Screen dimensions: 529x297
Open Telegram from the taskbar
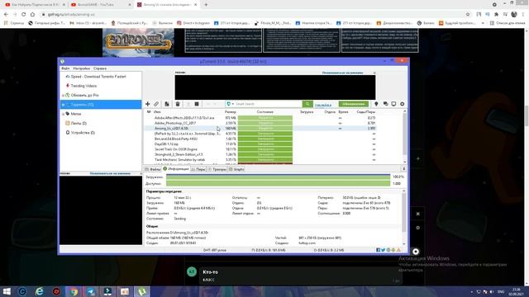tap(91, 291)
